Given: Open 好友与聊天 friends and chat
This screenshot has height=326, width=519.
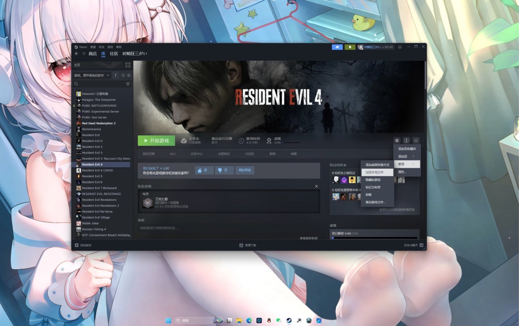Looking at the screenshot, I should [414, 245].
